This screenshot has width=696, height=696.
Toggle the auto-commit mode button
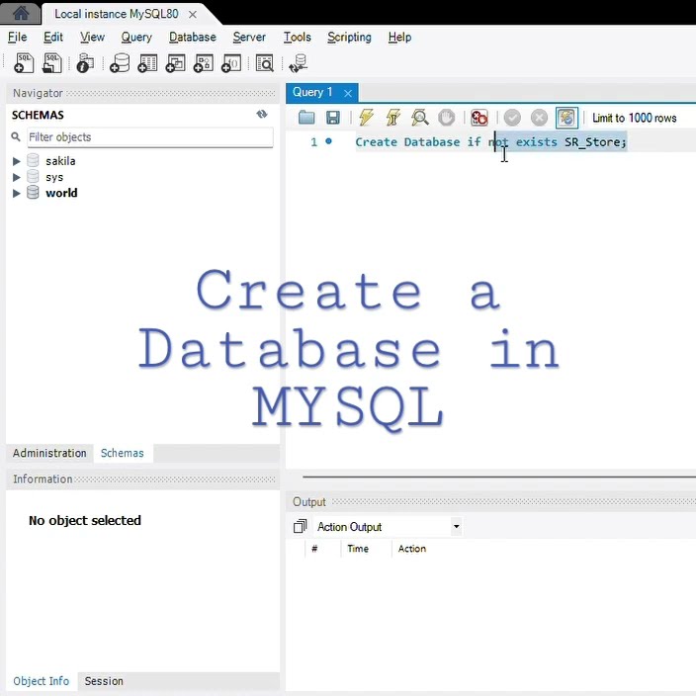(566, 118)
